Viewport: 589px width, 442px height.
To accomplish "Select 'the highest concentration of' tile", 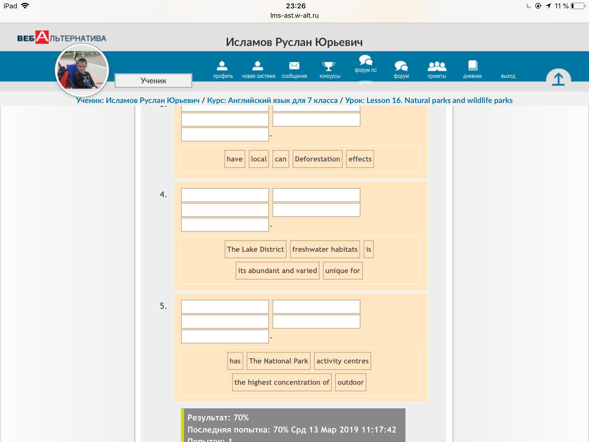I will pyautogui.click(x=282, y=382).
